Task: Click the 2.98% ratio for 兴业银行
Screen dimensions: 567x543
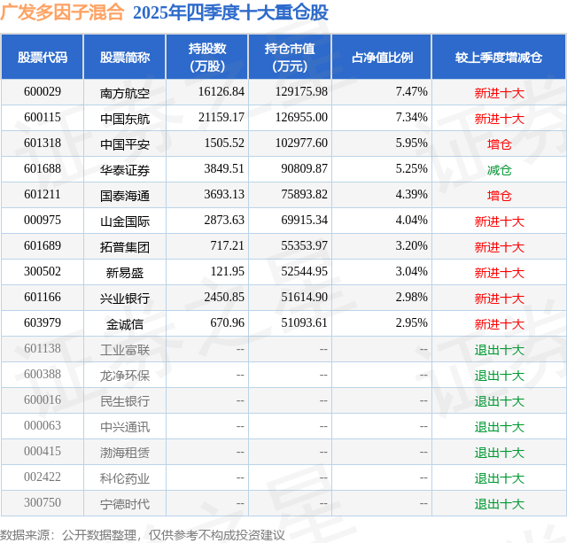Action: click(411, 297)
